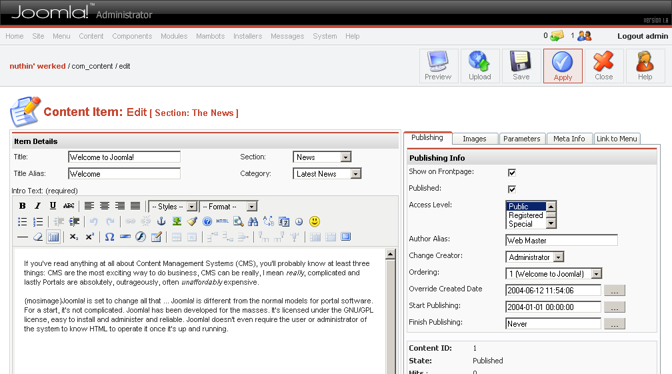672x374 pixels.
Task: Switch to the Images tab
Action: click(475, 139)
